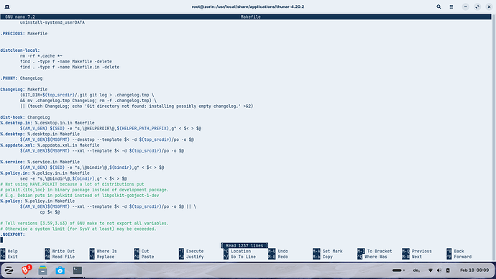Place cursor on 'rm -rf *.cache *~' line
The image size is (496, 279).
point(41,56)
